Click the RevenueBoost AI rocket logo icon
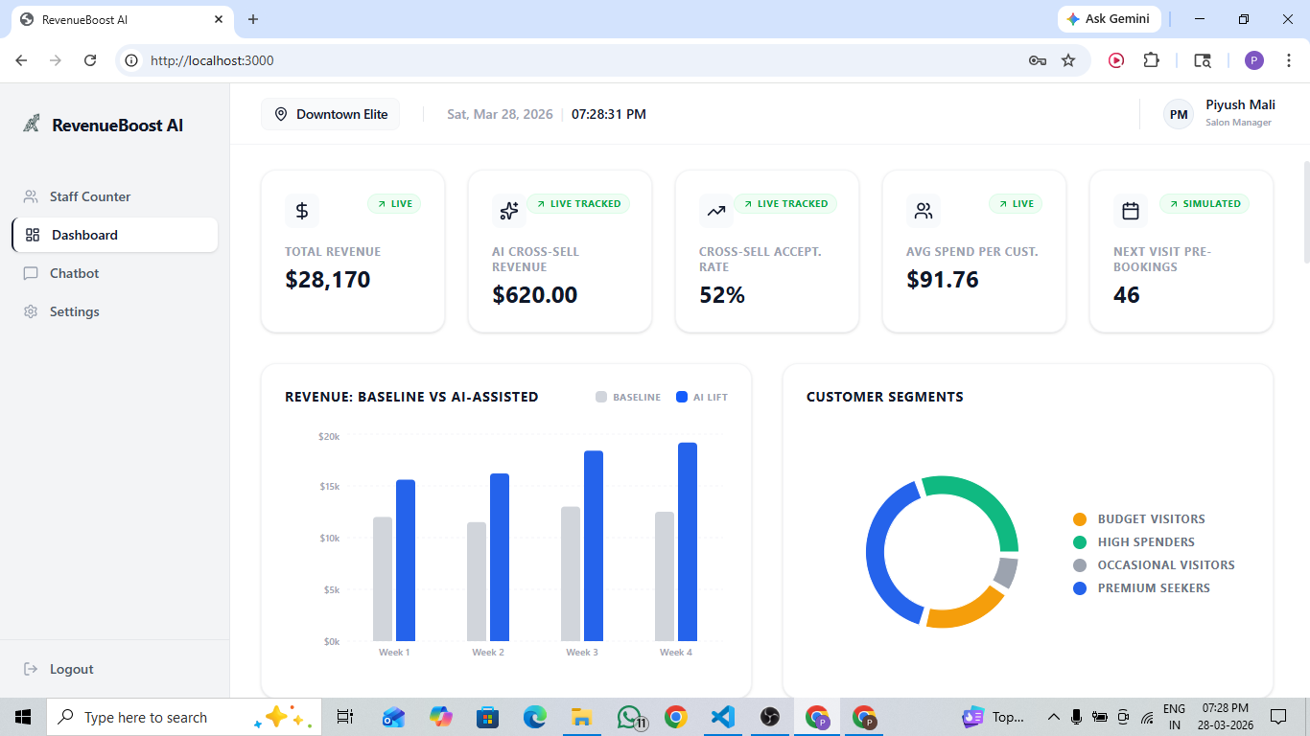 pos(32,125)
